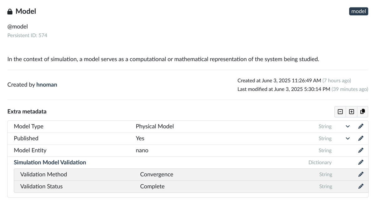Click the lock icon beside Model title
This screenshot has width=376, height=205.
[10, 12]
